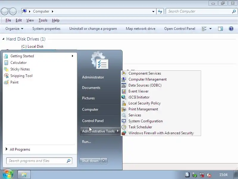Open the Administrator user folder
The width and height of the screenshot is (238, 179).
tap(93, 77)
